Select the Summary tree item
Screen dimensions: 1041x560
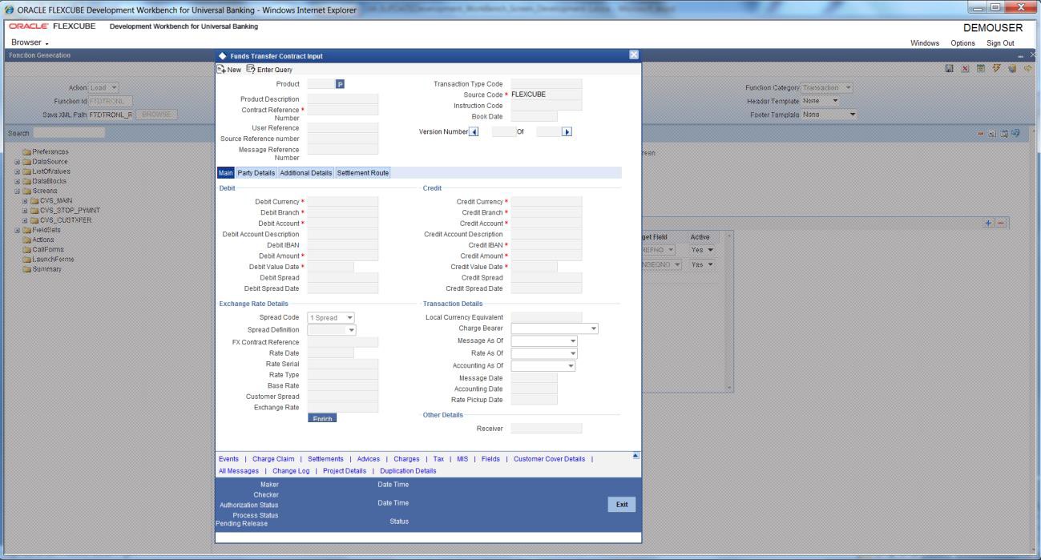click(x=42, y=268)
